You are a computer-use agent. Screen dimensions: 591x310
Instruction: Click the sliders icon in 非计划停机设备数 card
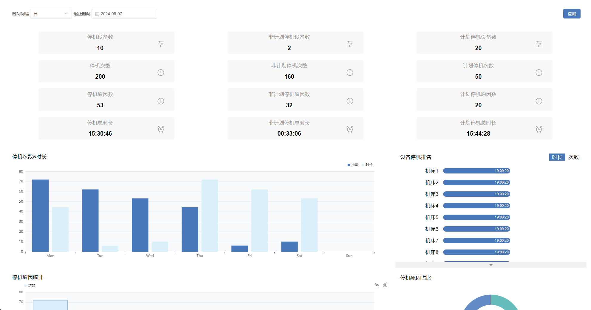click(x=350, y=44)
